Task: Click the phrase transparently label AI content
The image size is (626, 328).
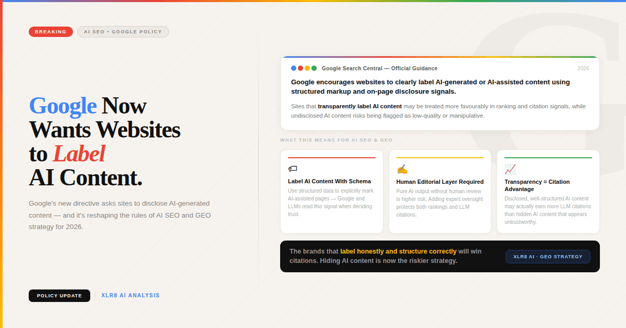Action: 360,106
